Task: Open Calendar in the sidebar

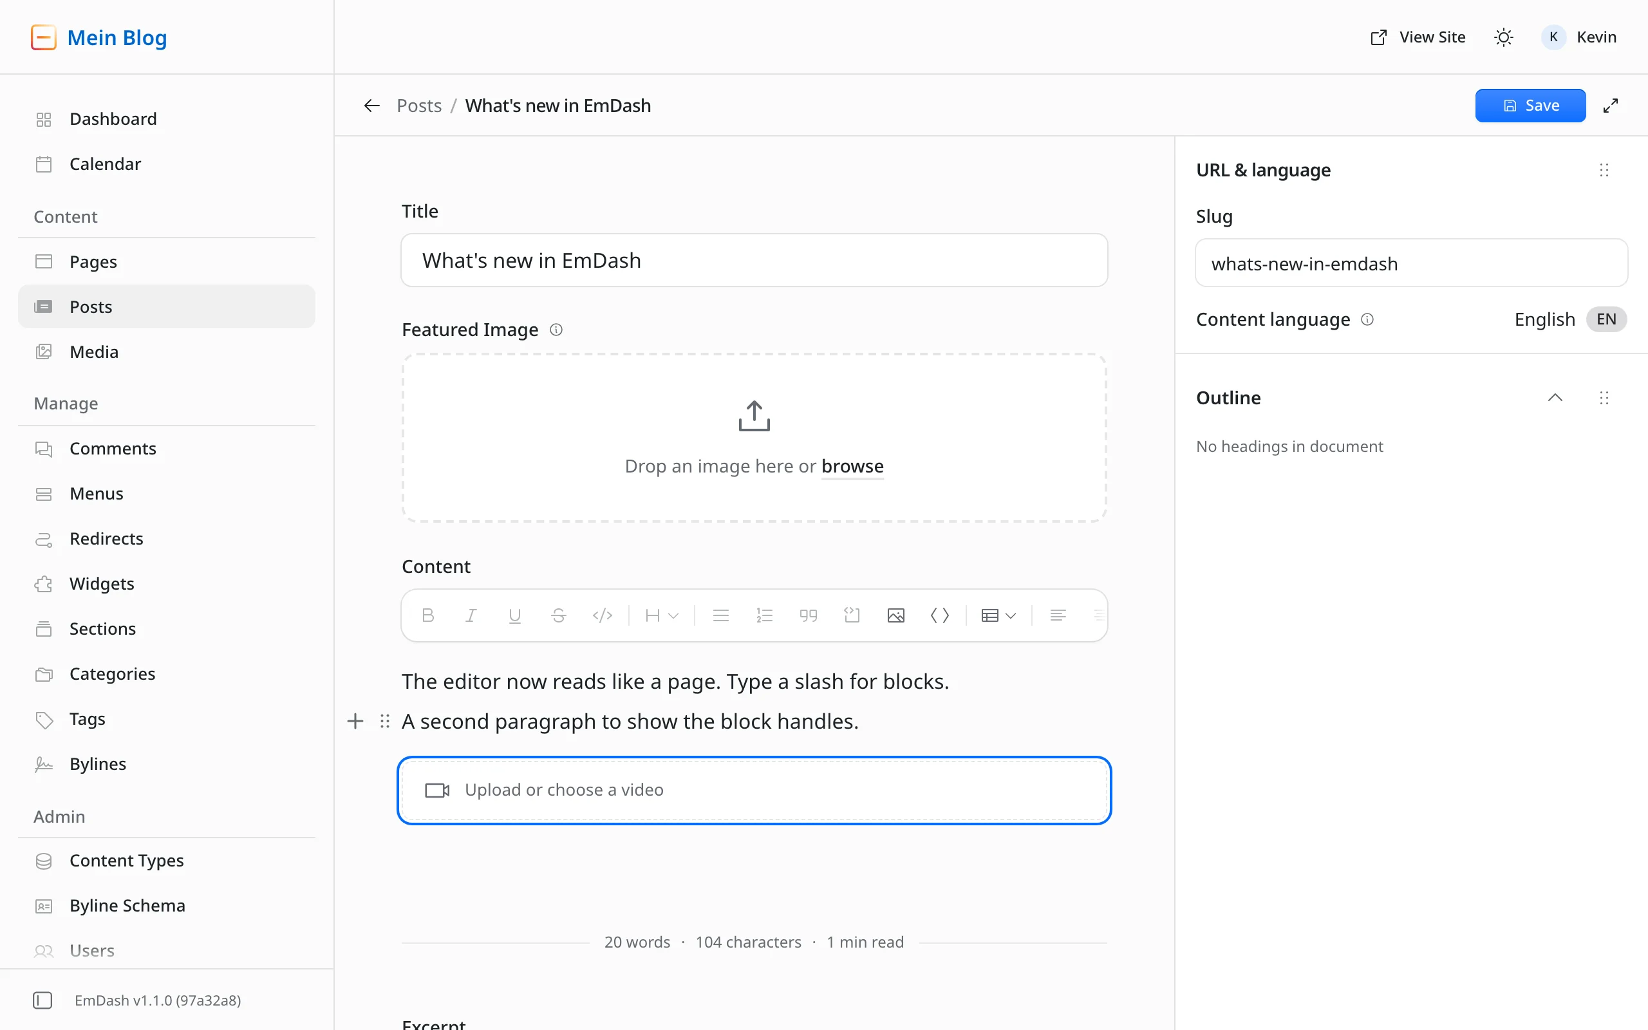Action: pyautogui.click(x=167, y=164)
